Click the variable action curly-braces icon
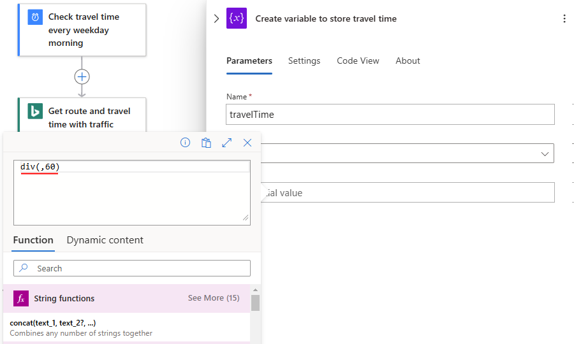 point(237,18)
